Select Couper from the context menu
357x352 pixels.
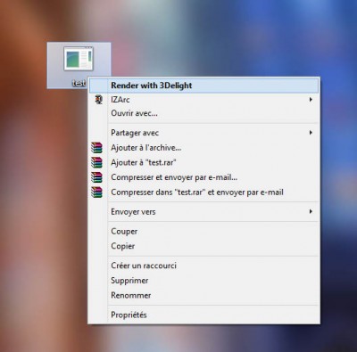(x=203, y=232)
